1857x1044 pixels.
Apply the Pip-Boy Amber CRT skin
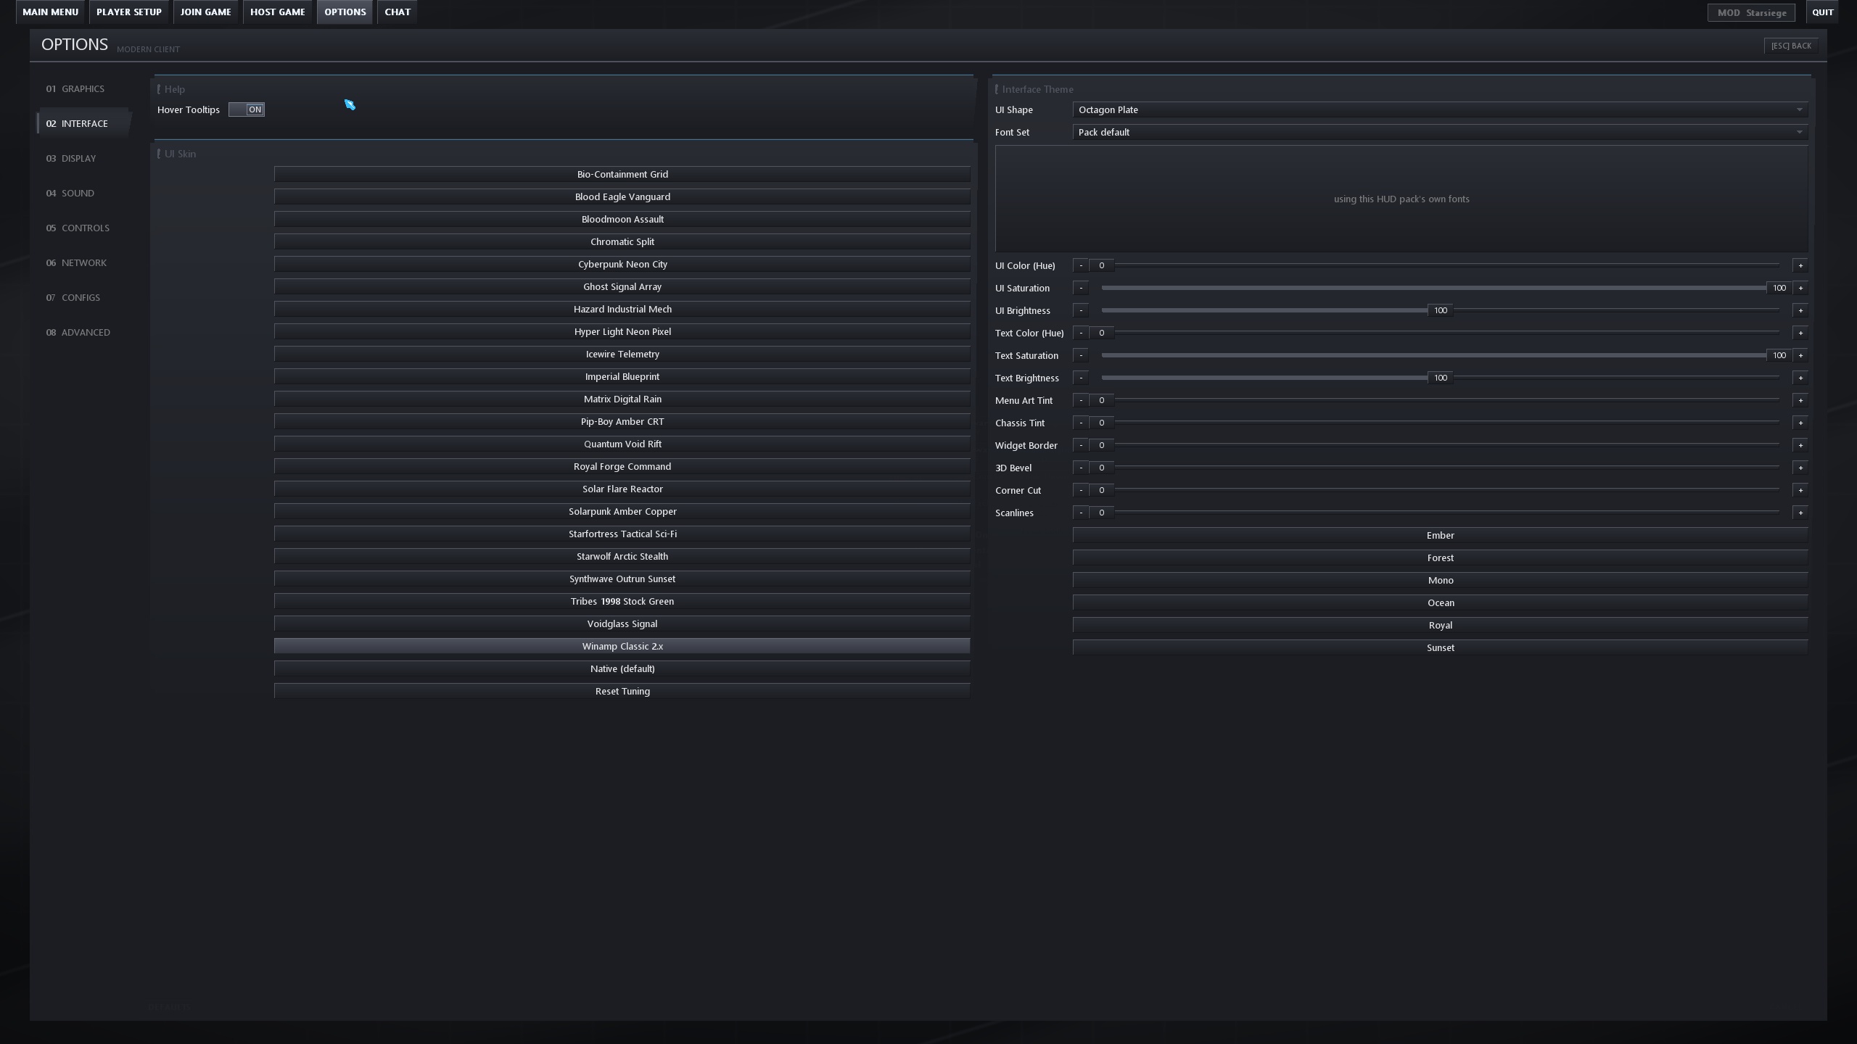click(x=622, y=421)
